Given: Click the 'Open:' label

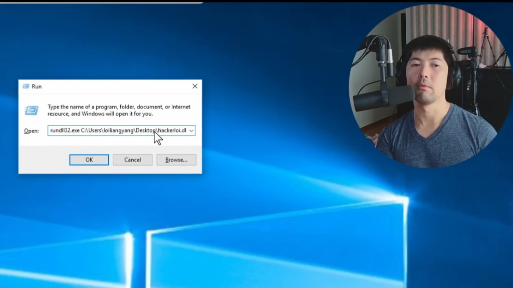Looking at the screenshot, I should (x=32, y=131).
